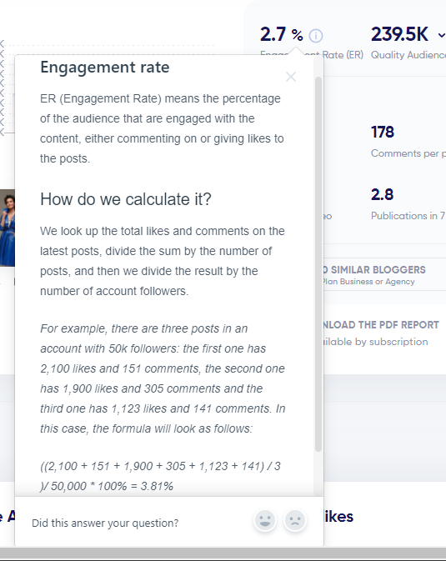Click the Engagement Rate info icon
Image resolution: width=446 pixels, height=561 pixels.
click(x=316, y=35)
